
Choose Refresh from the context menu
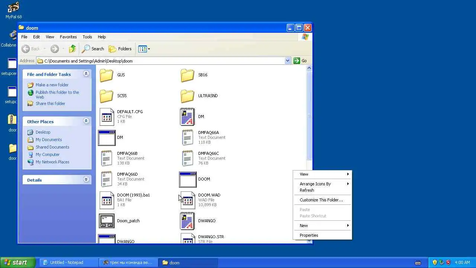[322, 190]
